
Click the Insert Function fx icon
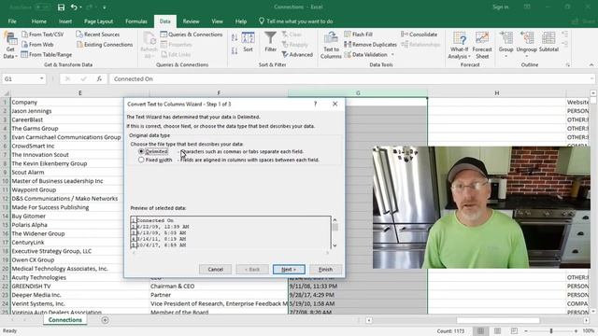tap(99, 78)
